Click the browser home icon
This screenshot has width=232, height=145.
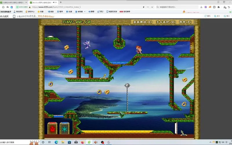[3, 7]
